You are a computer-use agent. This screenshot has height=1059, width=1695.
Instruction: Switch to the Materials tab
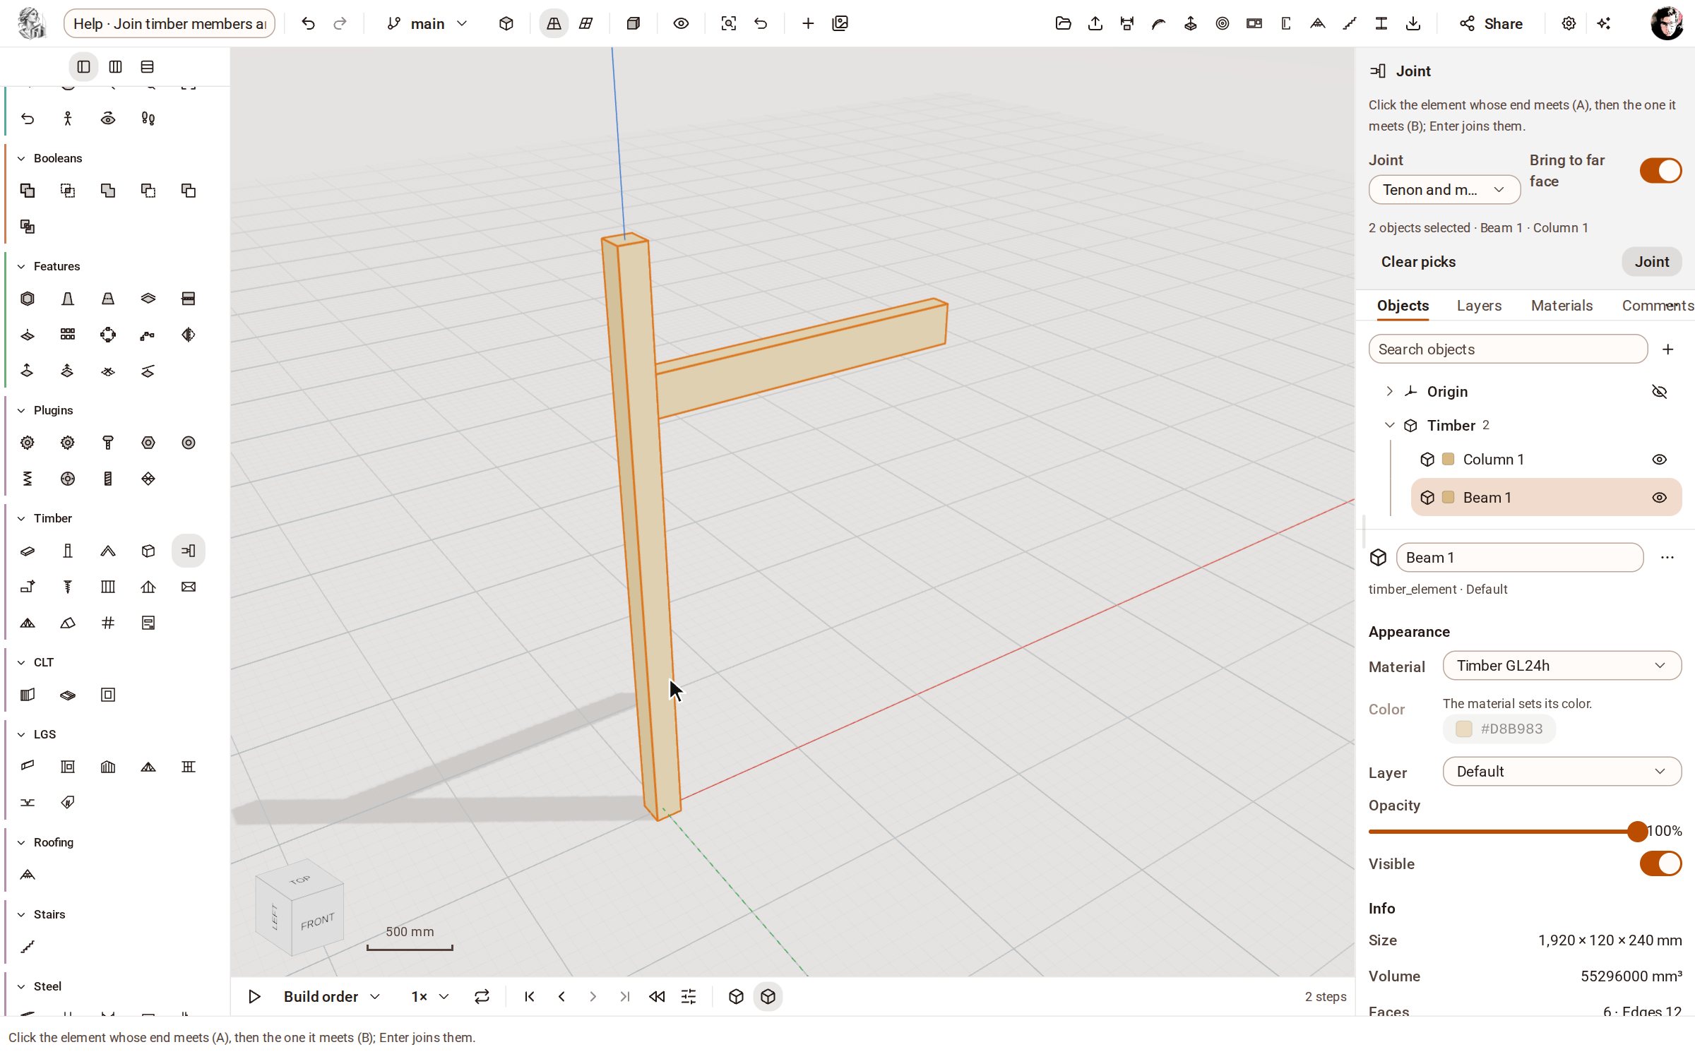[1562, 306]
